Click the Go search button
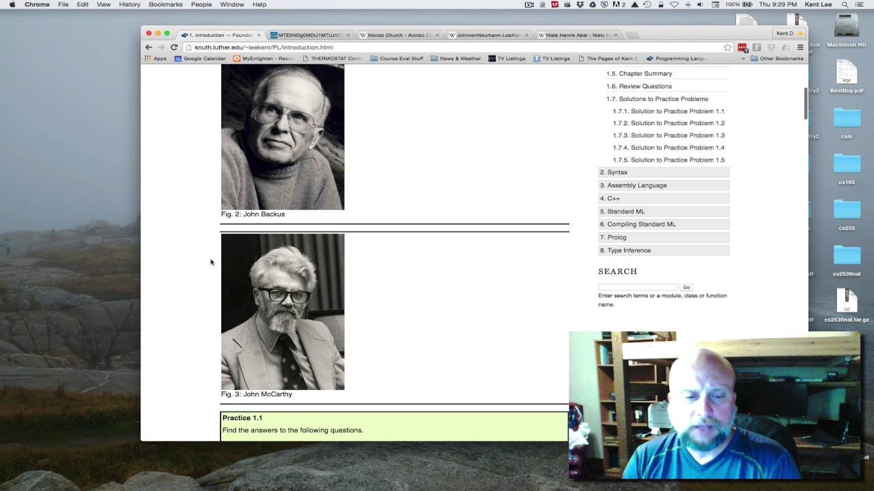This screenshot has width=874, height=491. pyautogui.click(x=686, y=287)
